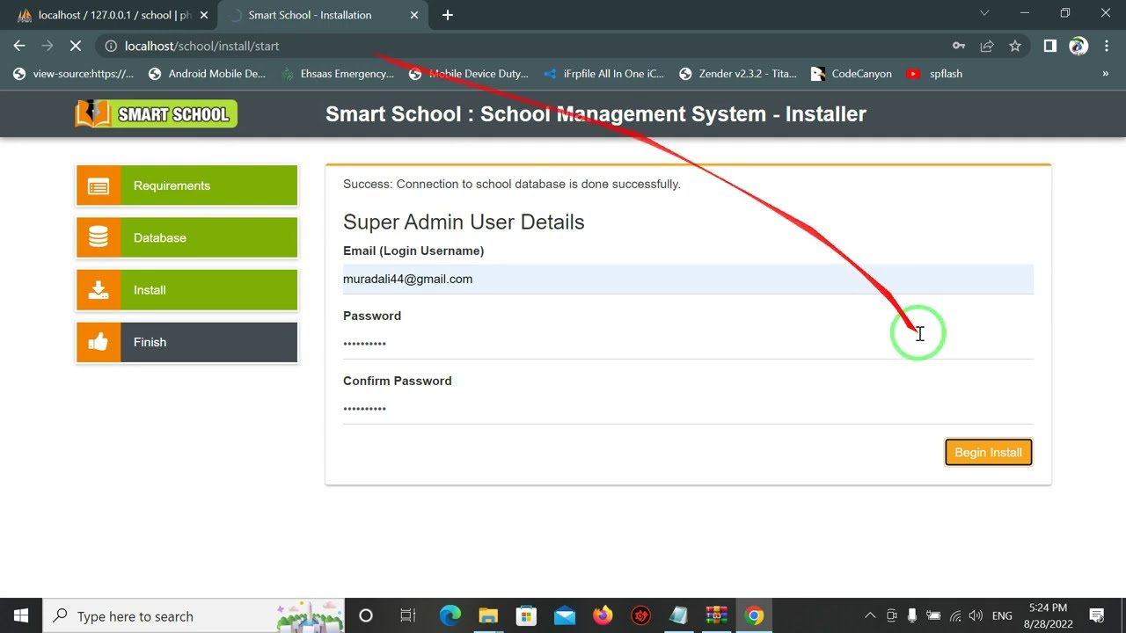The height and width of the screenshot is (633, 1126).
Task: Focus the Confirm Password field
Action: coord(688,409)
